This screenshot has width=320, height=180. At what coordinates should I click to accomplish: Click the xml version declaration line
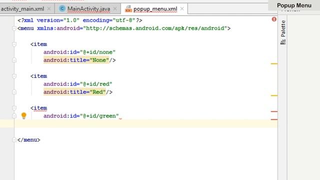pyautogui.click(x=80, y=20)
